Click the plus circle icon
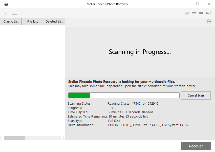The image size is (215, 152). pos(209,22)
